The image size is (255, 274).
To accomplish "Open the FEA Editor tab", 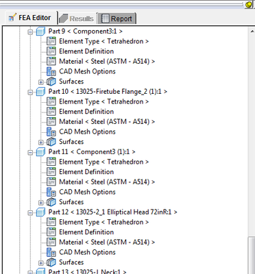I will (29, 18).
